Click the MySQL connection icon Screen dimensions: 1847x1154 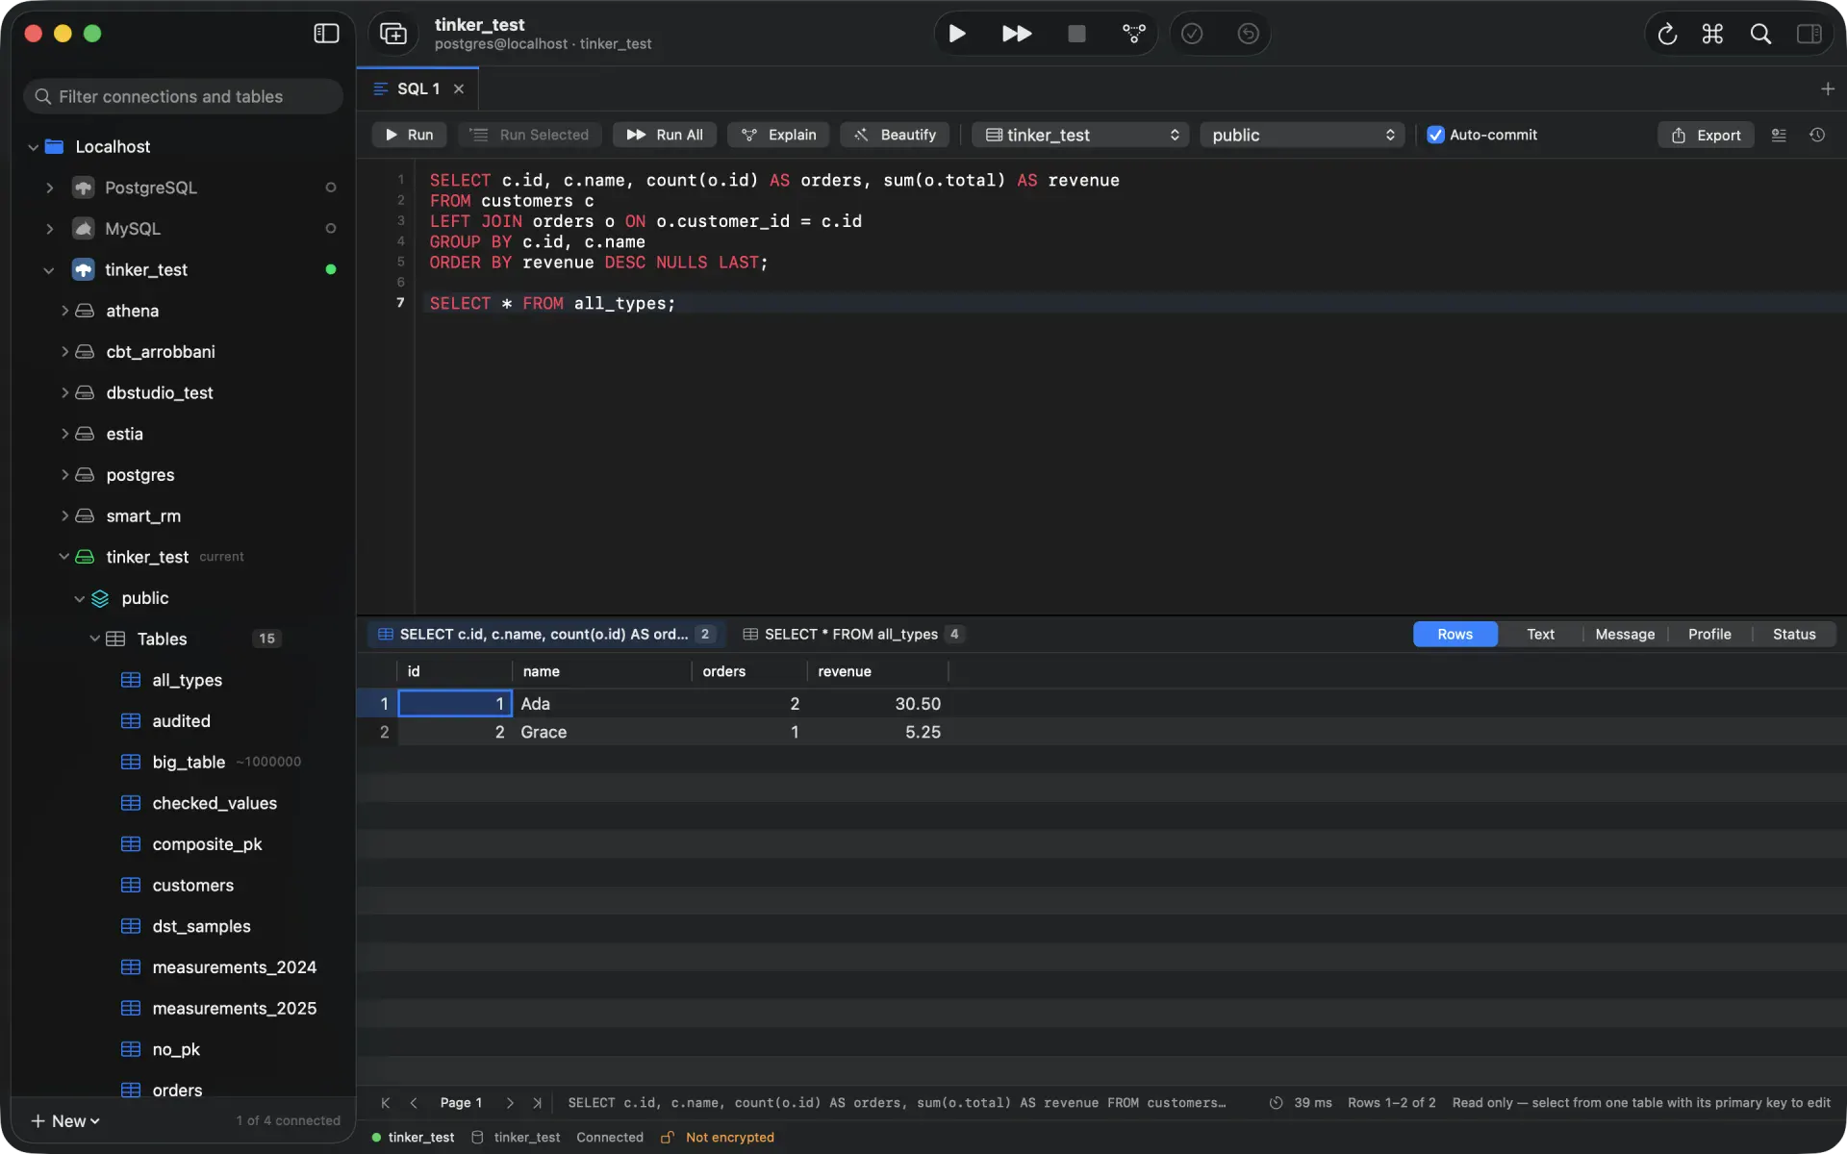tap(84, 229)
